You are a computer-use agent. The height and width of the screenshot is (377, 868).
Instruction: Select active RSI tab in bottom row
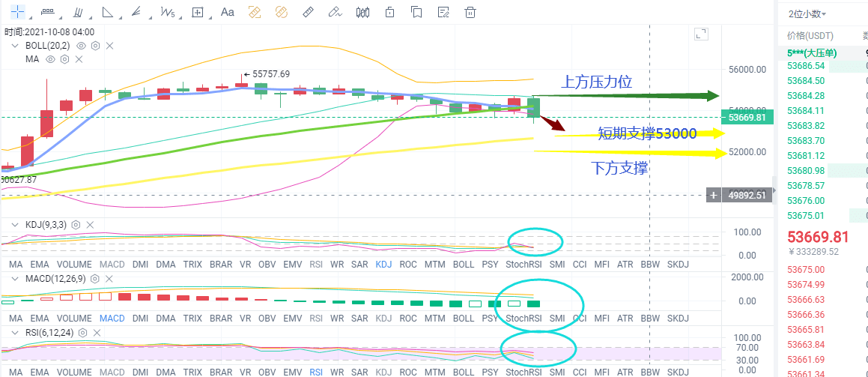click(x=316, y=372)
